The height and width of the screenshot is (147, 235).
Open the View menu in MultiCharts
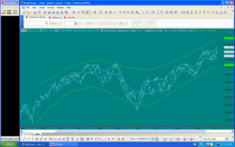click(34, 8)
